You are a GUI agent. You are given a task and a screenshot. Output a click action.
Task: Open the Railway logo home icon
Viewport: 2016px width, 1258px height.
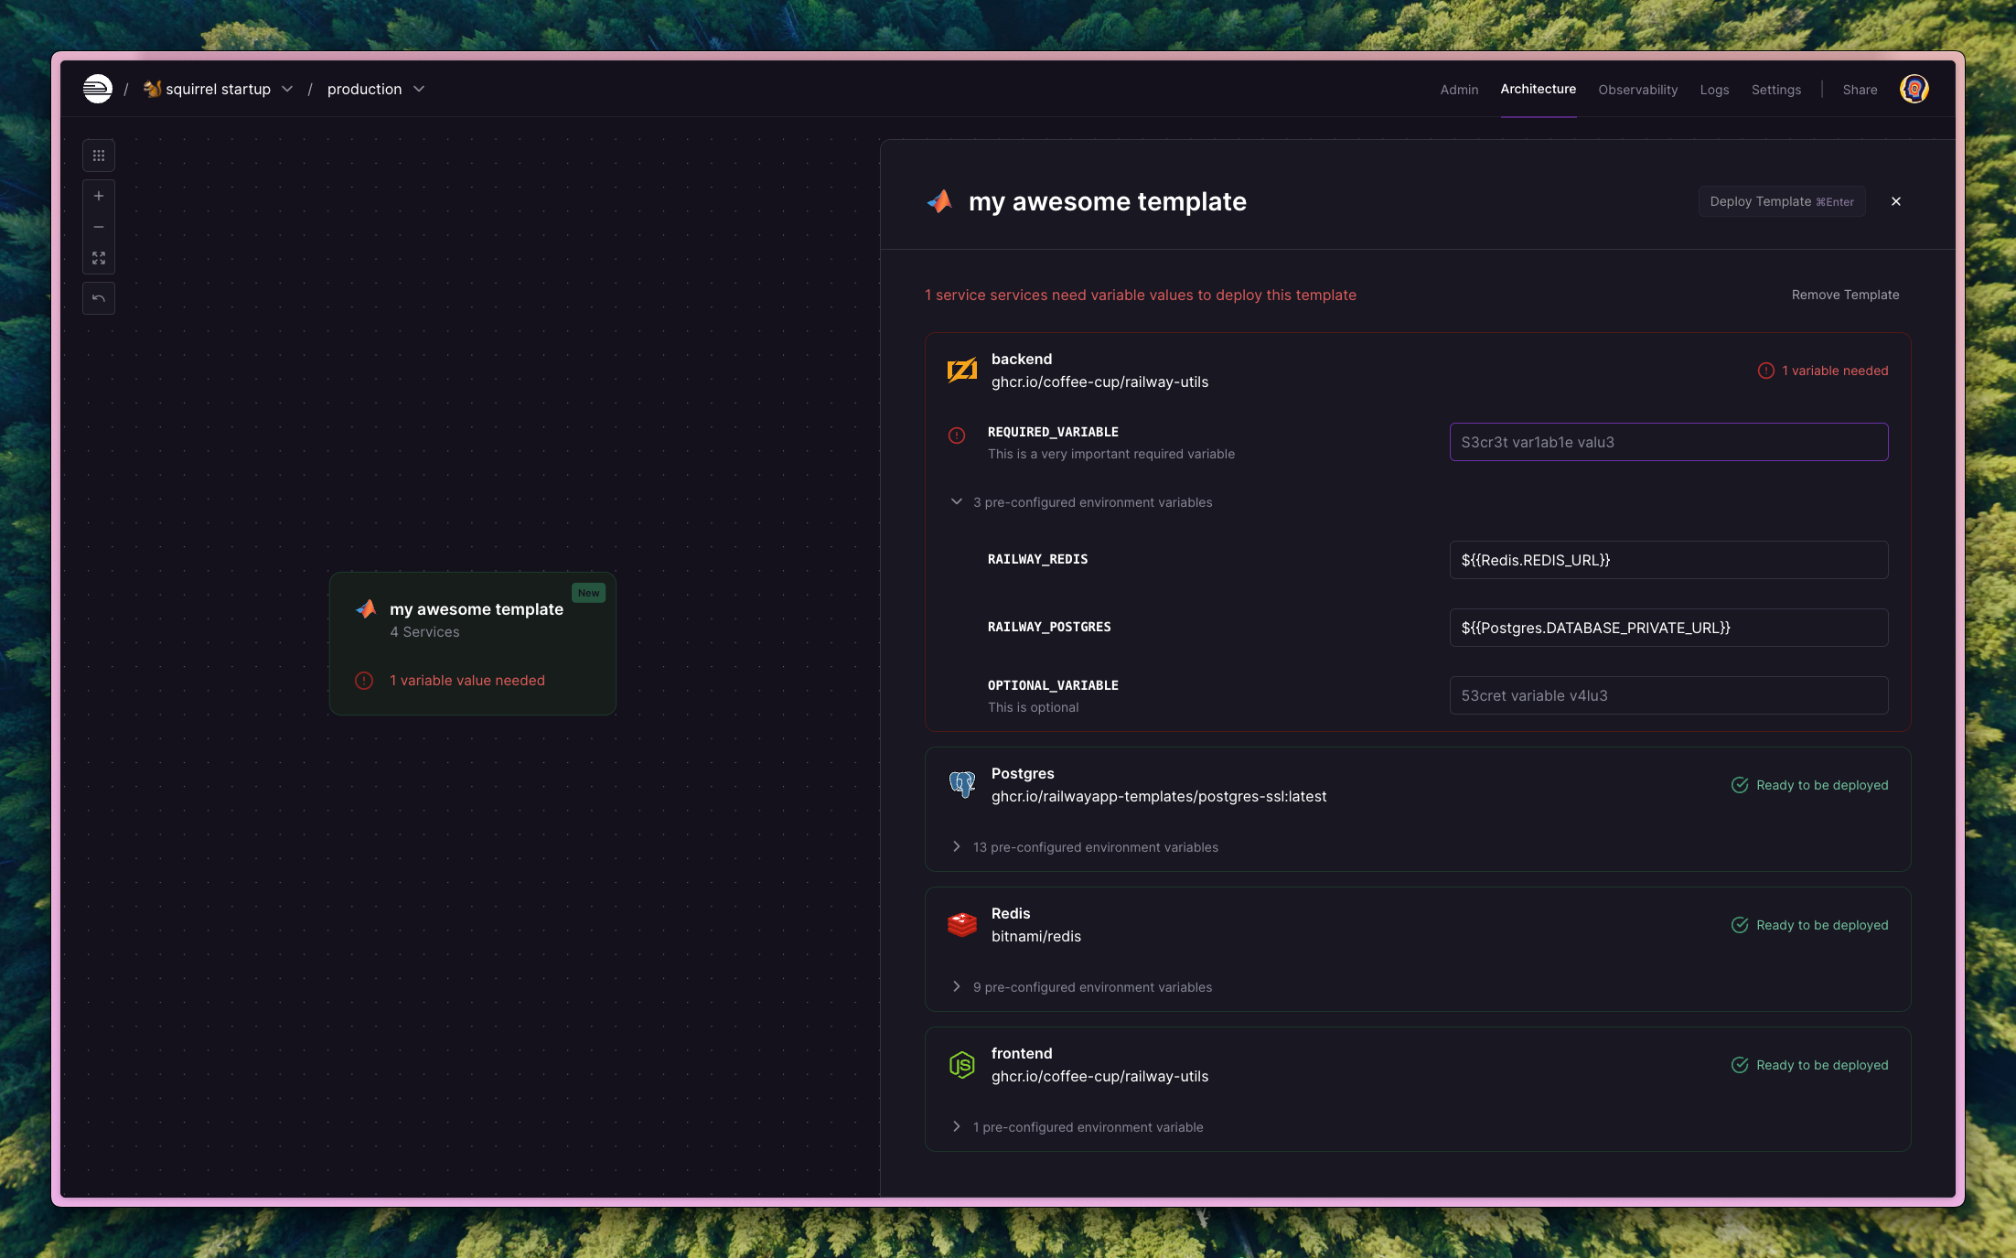[x=96, y=88]
